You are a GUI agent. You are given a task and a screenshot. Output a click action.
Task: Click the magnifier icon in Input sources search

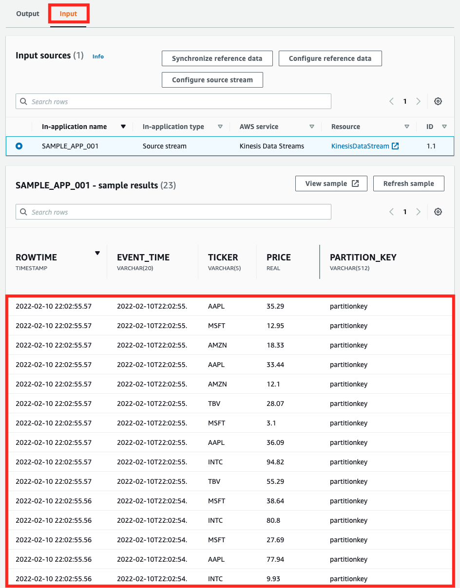(23, 101)
